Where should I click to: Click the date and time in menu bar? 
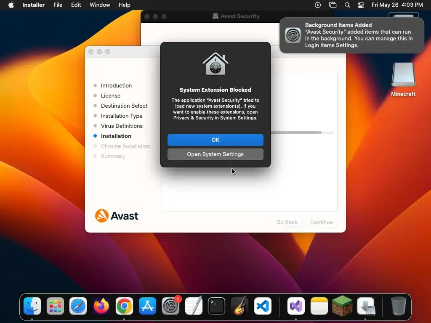[397, 5]
